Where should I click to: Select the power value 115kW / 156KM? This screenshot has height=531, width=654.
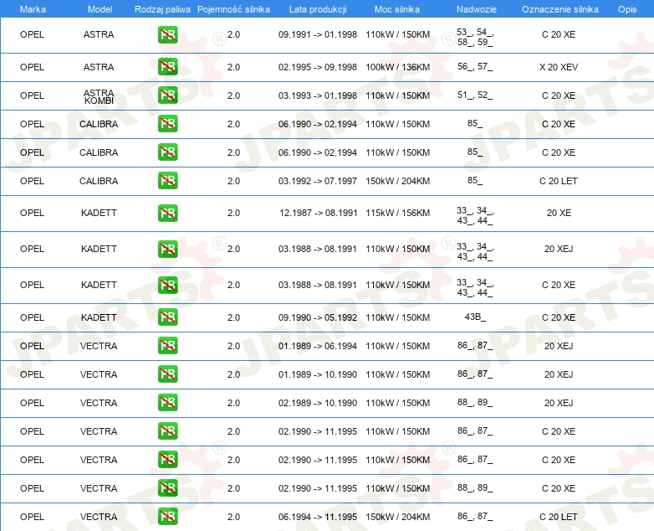click(398, 213)
